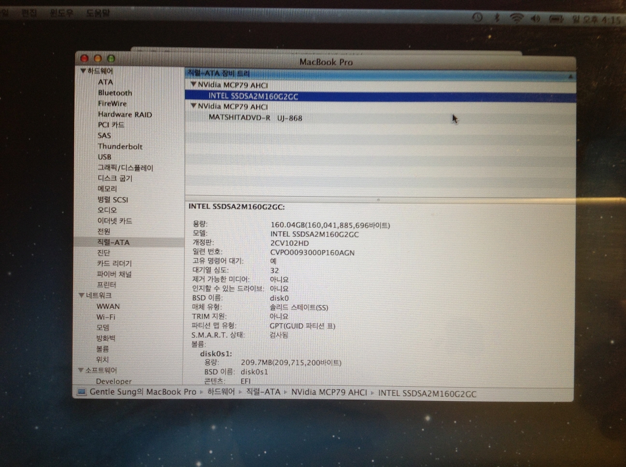Click the menu bar clock

click(596, 20)
